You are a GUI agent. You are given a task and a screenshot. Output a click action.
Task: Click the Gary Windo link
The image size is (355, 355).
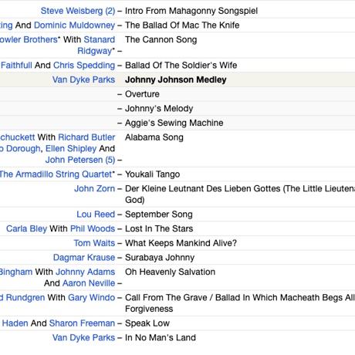coord(91,298)
